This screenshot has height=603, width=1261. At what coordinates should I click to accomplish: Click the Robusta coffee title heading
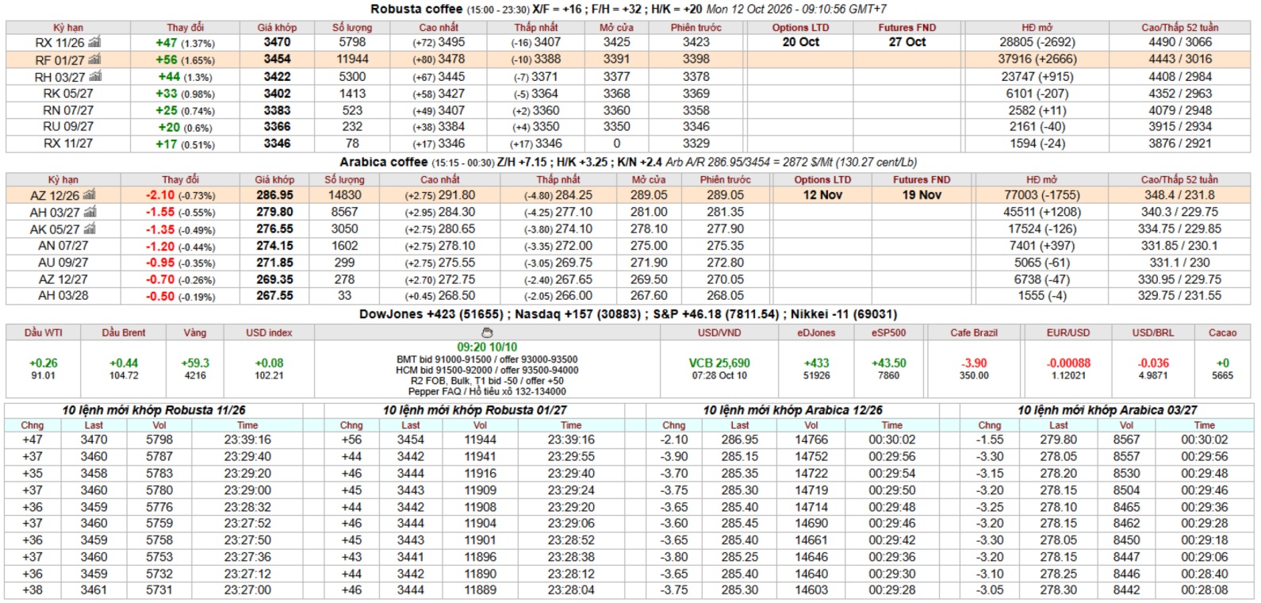click(416, 9)
